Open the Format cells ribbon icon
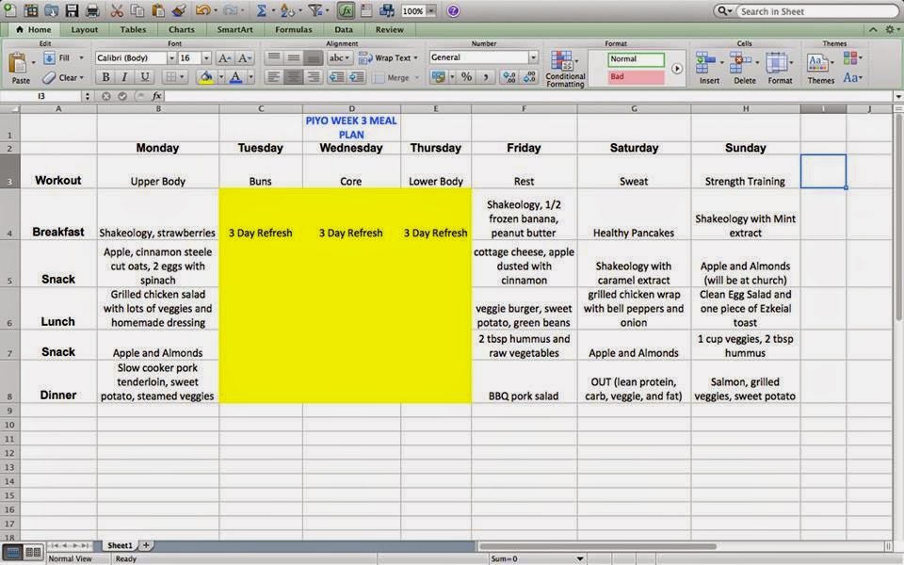This screenshot has height=565, width=904. 777,62
